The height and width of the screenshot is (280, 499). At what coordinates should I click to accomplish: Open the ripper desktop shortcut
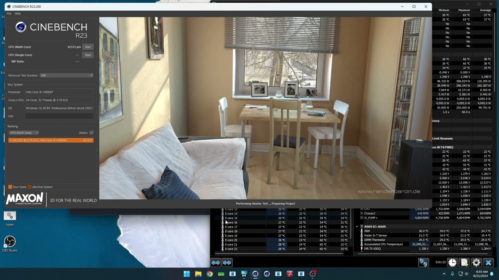click(x=10, y=219)
